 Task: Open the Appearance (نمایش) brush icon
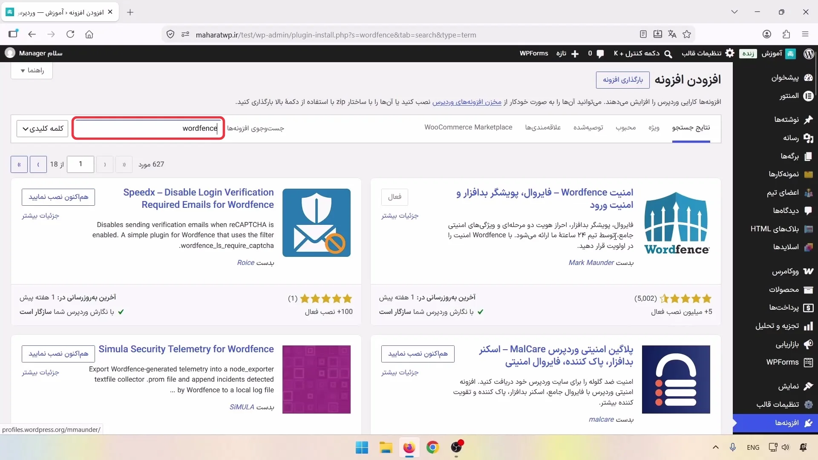pos(808,386)
